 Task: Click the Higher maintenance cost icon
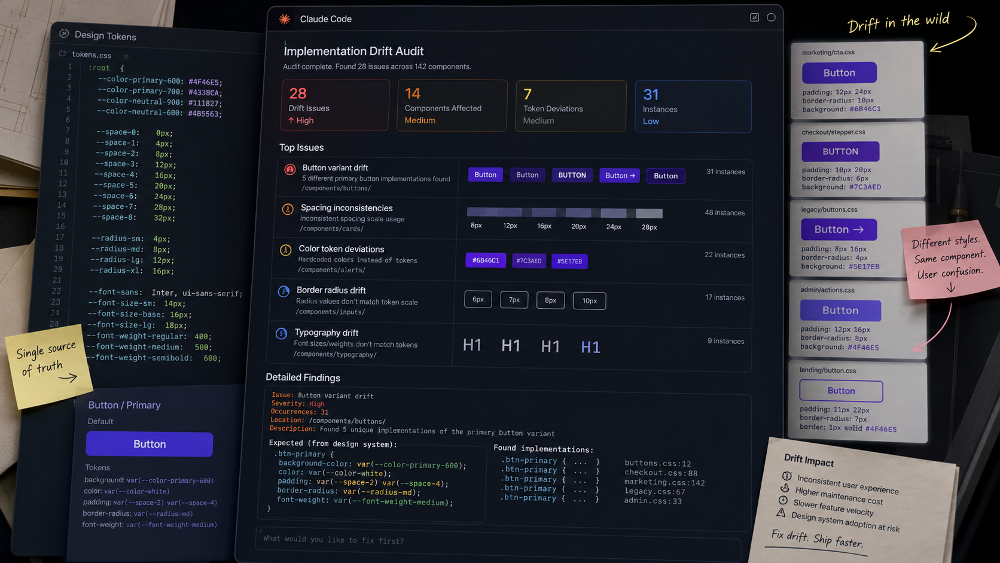pyautogui.click(x=785, y=488)
